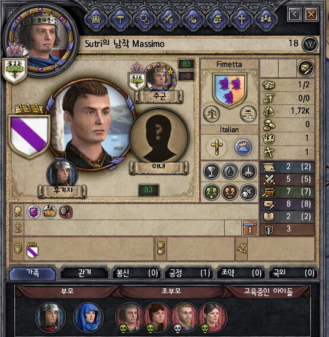The width and height of the screenshot is (329, 337).
Task: Switch to the 가족 tab
Action: [33, 272]
